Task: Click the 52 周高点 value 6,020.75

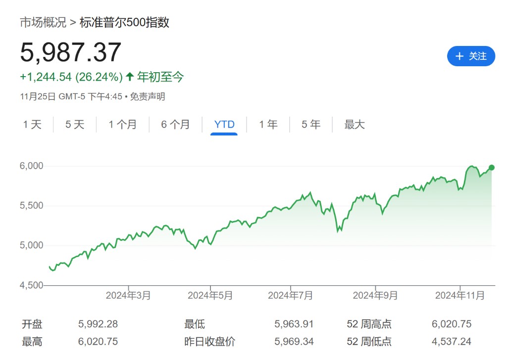Action: 452,324
